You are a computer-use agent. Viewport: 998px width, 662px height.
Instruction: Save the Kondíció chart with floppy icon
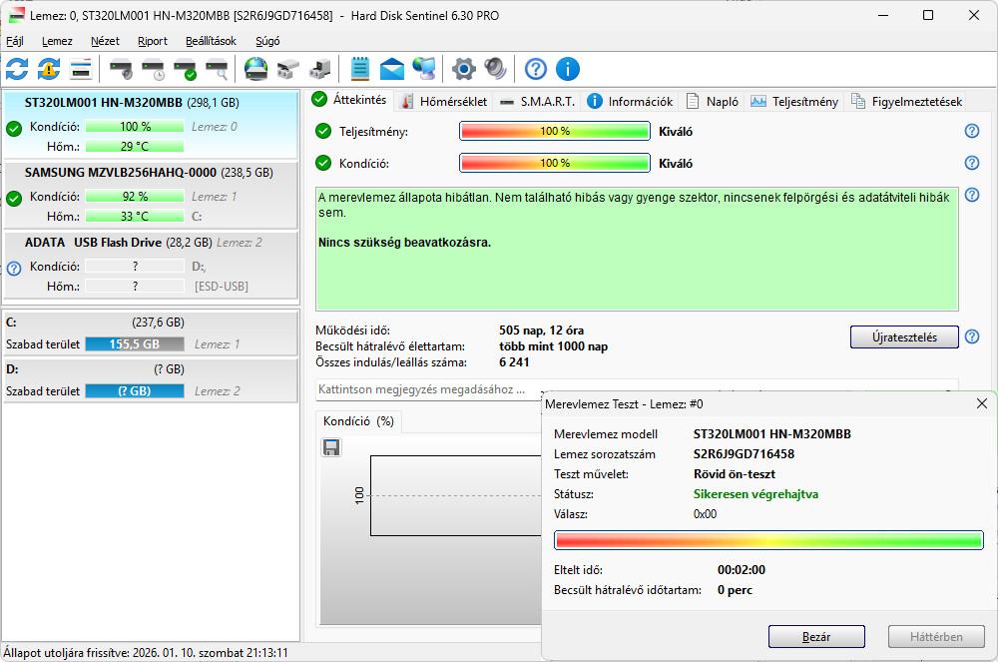click(331, 447)
